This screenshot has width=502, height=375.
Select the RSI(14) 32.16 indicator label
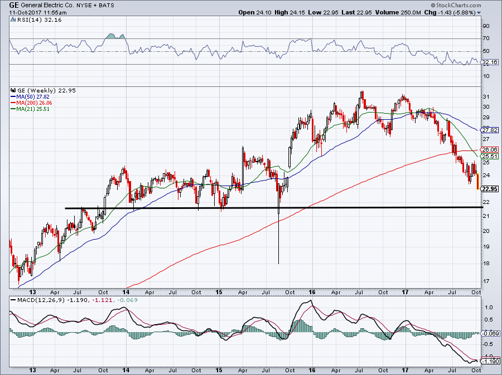pos(40,20)
